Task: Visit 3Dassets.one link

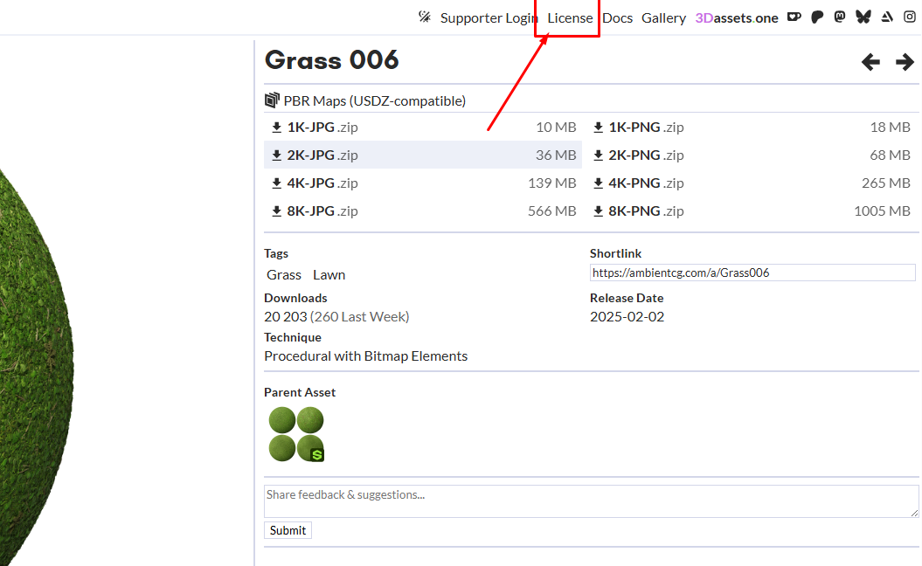Action: [x=736, y=18]
